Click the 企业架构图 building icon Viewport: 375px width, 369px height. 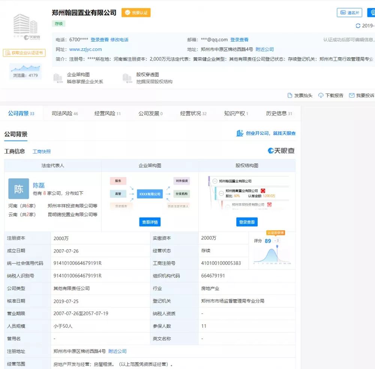click(58, 78)
